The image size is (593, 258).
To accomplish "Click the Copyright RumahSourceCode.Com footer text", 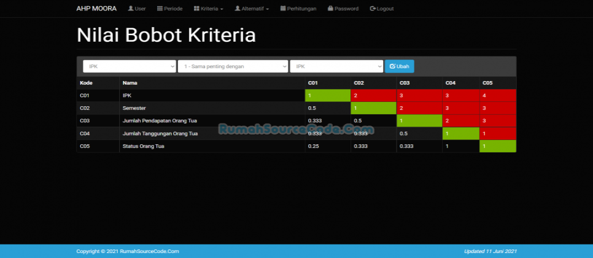I will pyautogui.click(x=128, y=251).
